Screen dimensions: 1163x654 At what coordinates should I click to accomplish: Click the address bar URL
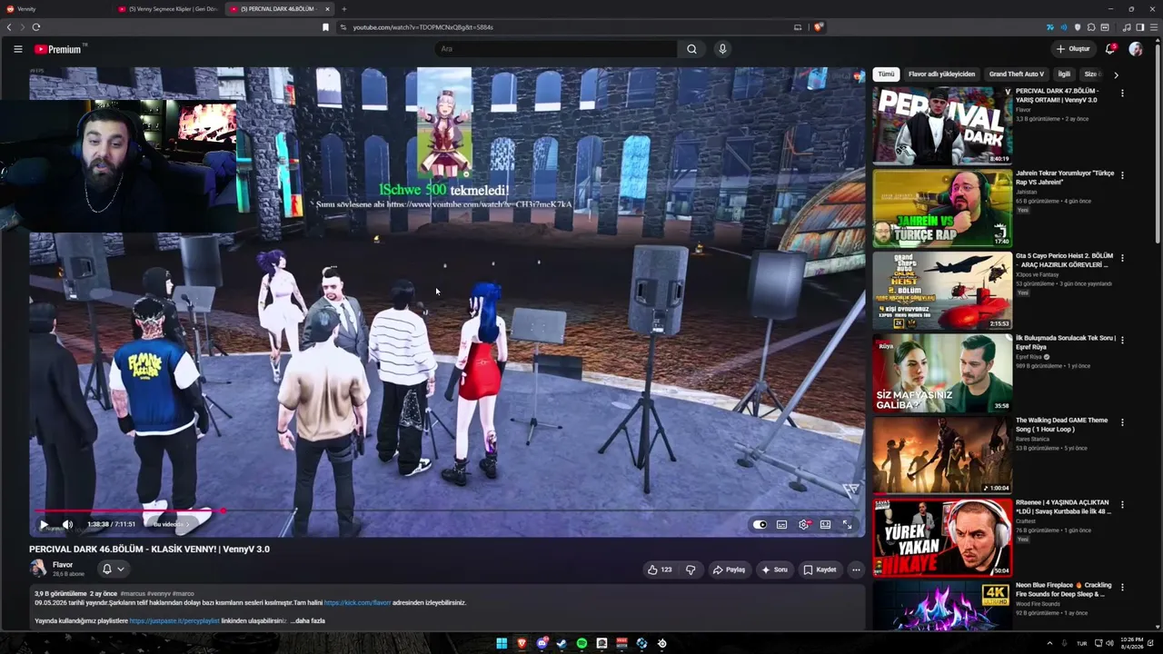422,27
